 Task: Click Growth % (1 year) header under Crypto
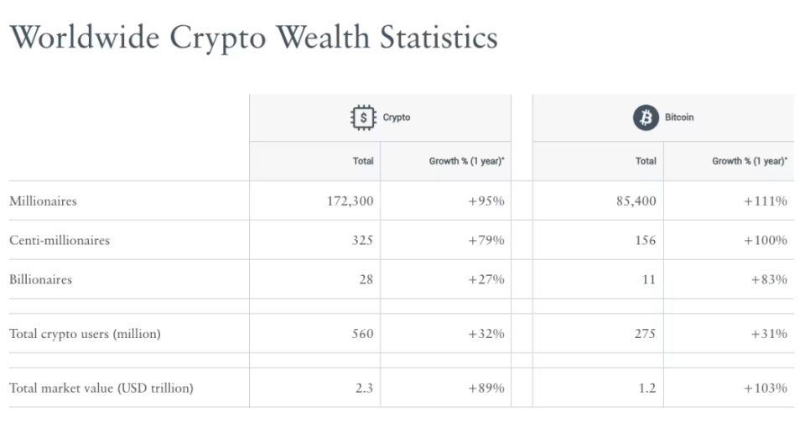coord(467,161)
